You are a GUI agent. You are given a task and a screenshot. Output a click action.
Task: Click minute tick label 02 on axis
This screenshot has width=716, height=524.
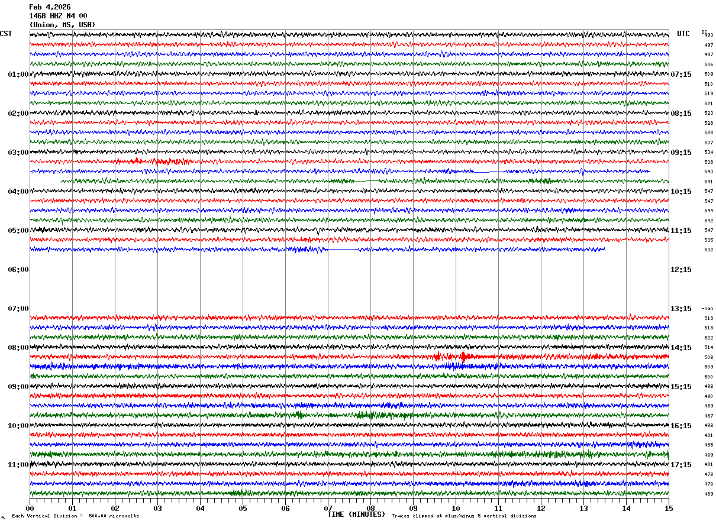pyautogui.click(x=115, y=508)
